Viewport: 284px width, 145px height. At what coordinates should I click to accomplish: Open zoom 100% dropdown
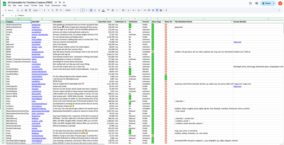point(37,10)
